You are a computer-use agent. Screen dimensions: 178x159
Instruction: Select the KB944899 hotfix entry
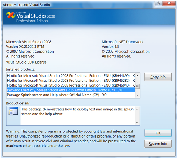click(71, 76)
